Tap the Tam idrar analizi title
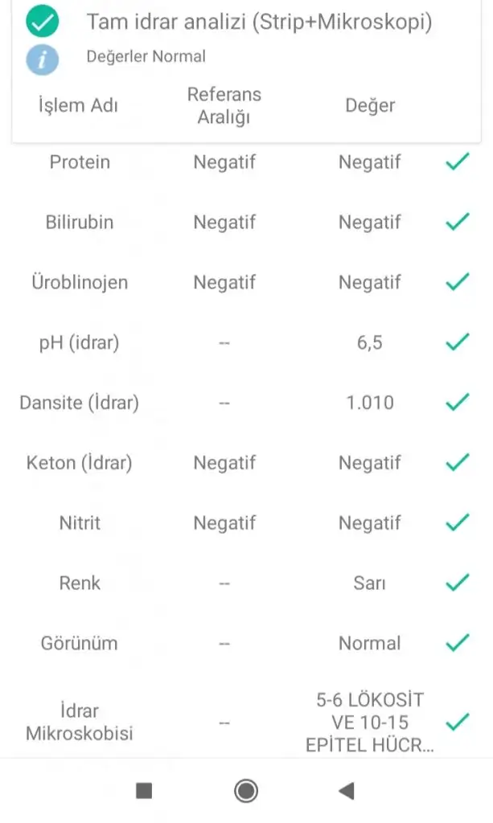Screen dimensions: 493x823 click(x=259, y=23)
